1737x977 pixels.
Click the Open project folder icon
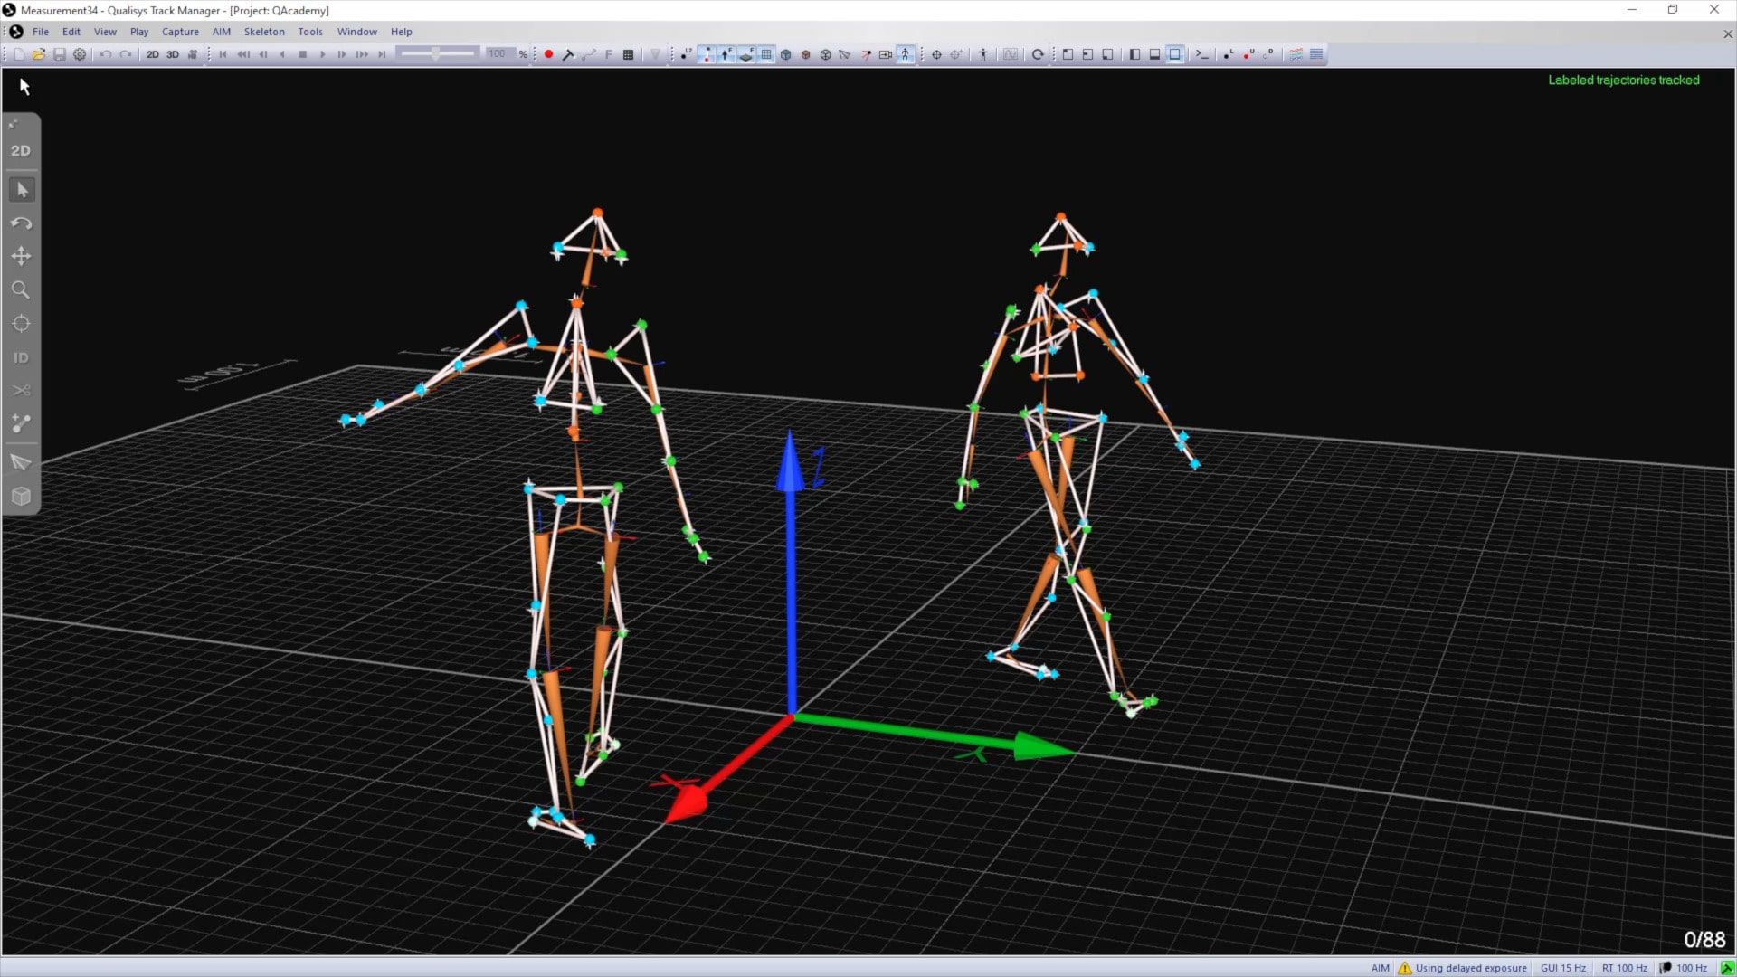[39, 54]
